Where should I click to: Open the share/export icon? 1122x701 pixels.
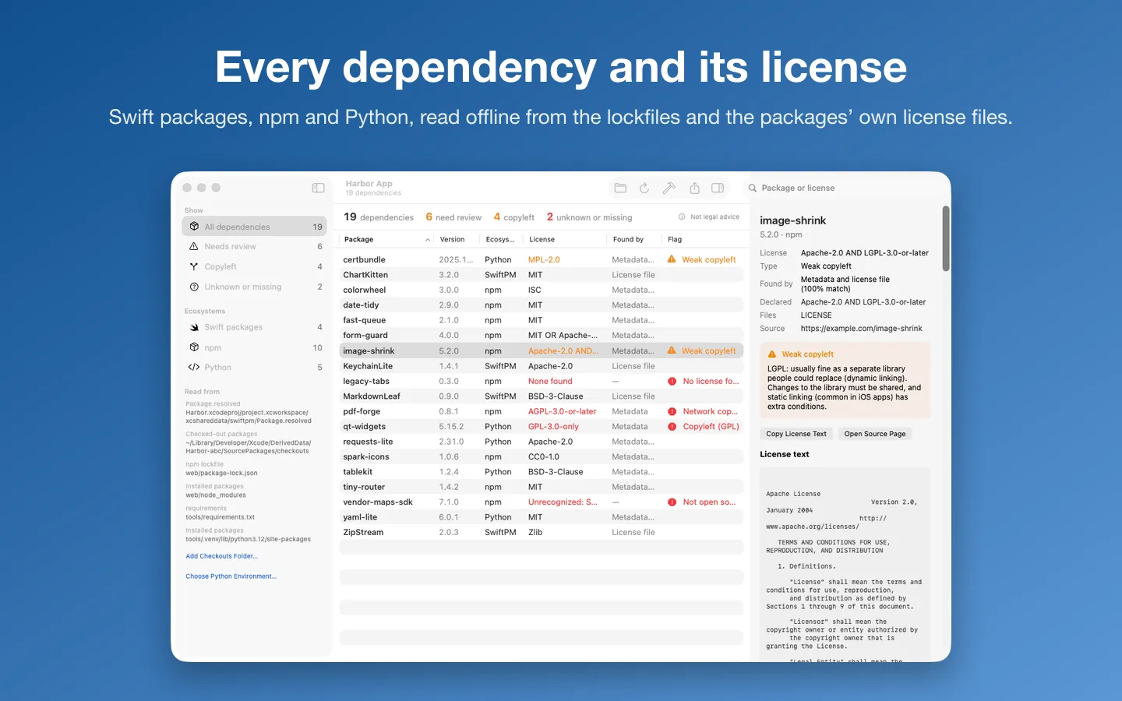point(694,188)
